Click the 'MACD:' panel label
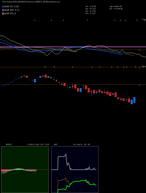Viewport: 146px width, 193px height. (x=9, y=144)
